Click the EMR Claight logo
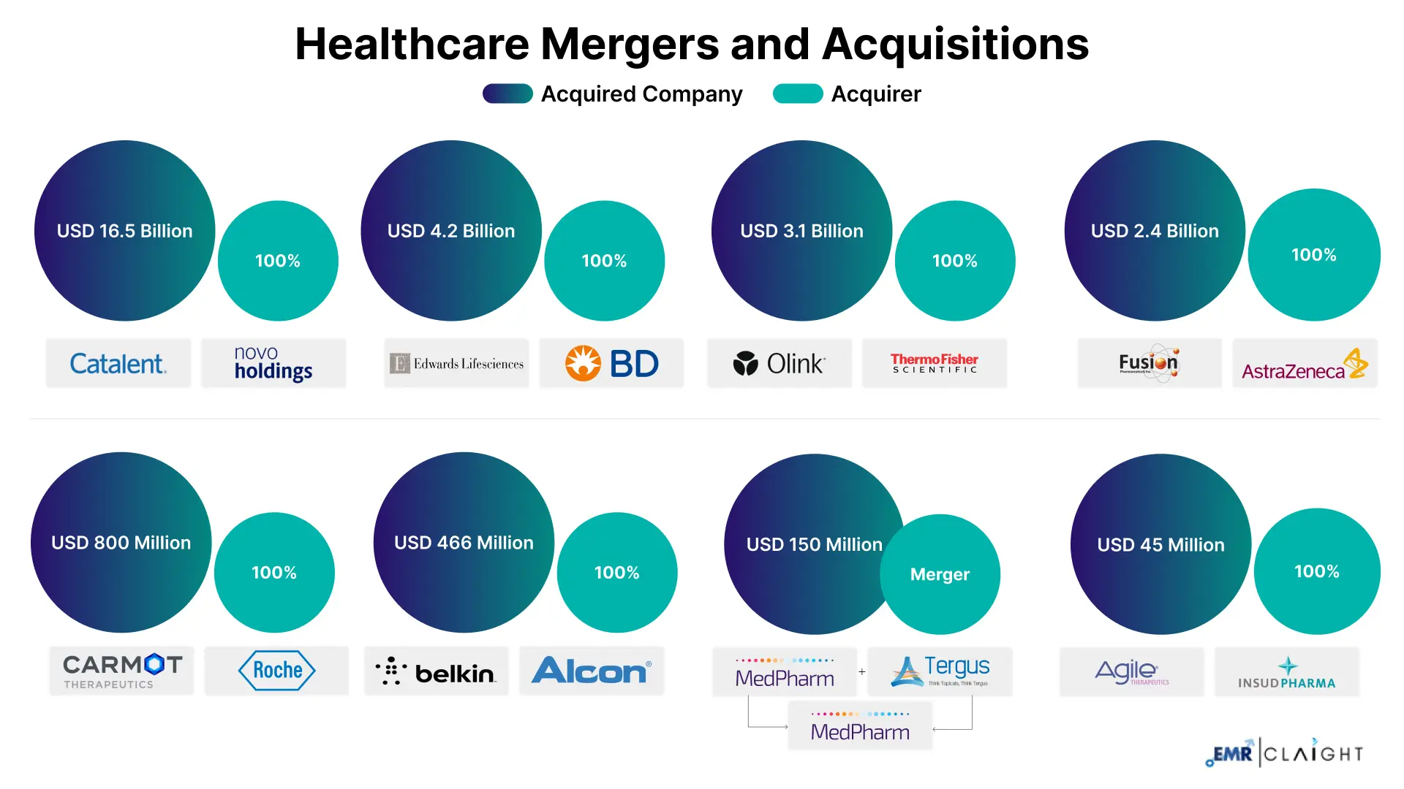The height and width of the screenshot is (789, 1404). (1284, 752)
